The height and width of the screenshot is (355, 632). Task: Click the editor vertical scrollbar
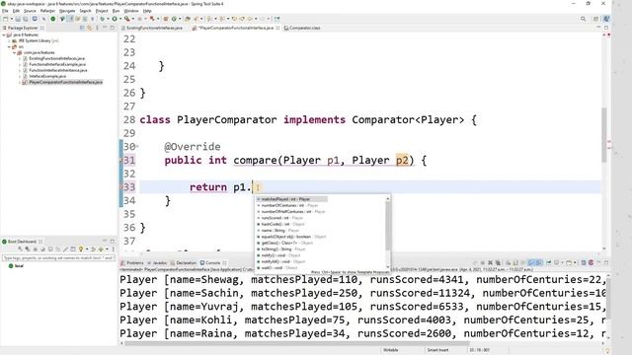point(604,135)
